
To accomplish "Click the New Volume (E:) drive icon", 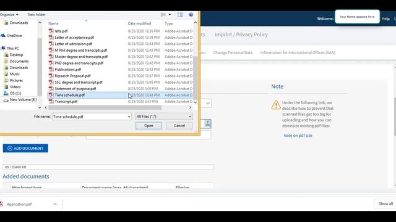I will pyautogui.click(x=6, y=100).
